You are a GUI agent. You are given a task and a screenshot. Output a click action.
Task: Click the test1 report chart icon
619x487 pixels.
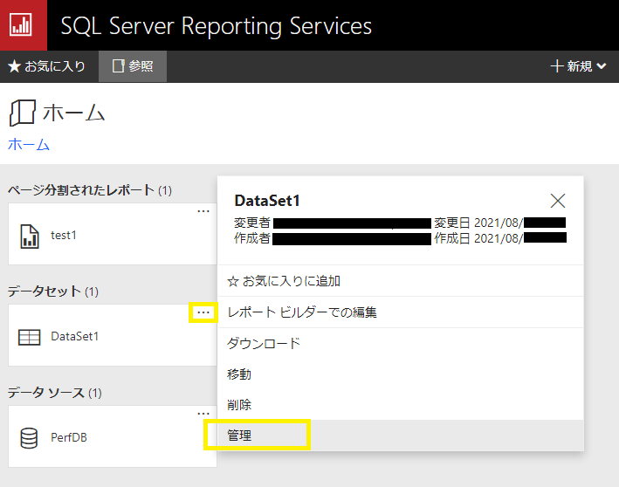(x=30, y=236)
